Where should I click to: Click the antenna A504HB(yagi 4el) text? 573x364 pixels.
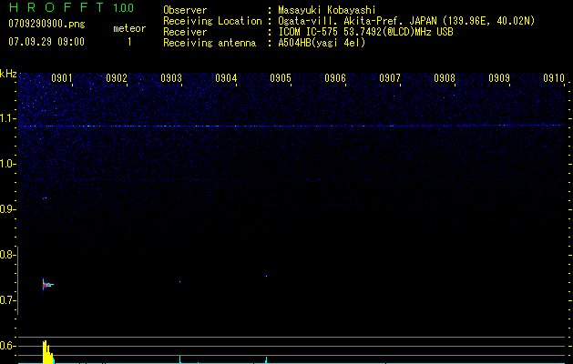pyautogui.click(x=322, y=43)
